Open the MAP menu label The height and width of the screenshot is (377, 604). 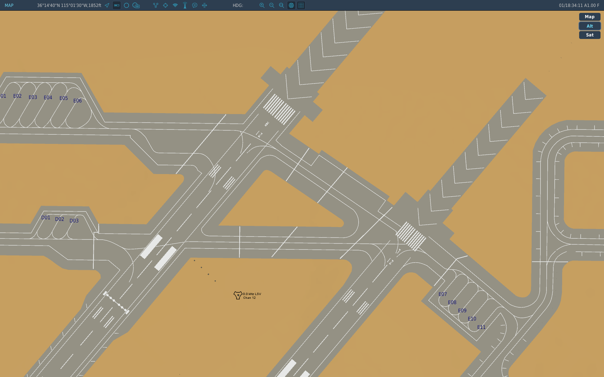coord(9,5)
